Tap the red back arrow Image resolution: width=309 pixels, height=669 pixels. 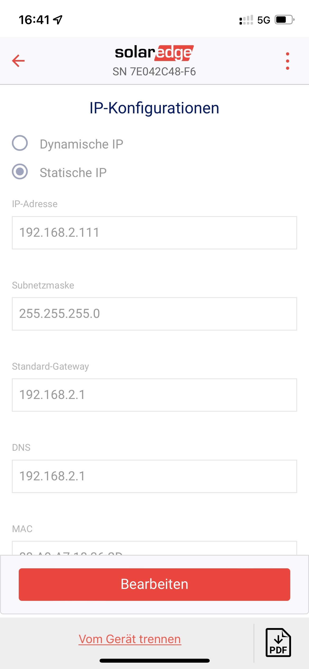[18, 61]
